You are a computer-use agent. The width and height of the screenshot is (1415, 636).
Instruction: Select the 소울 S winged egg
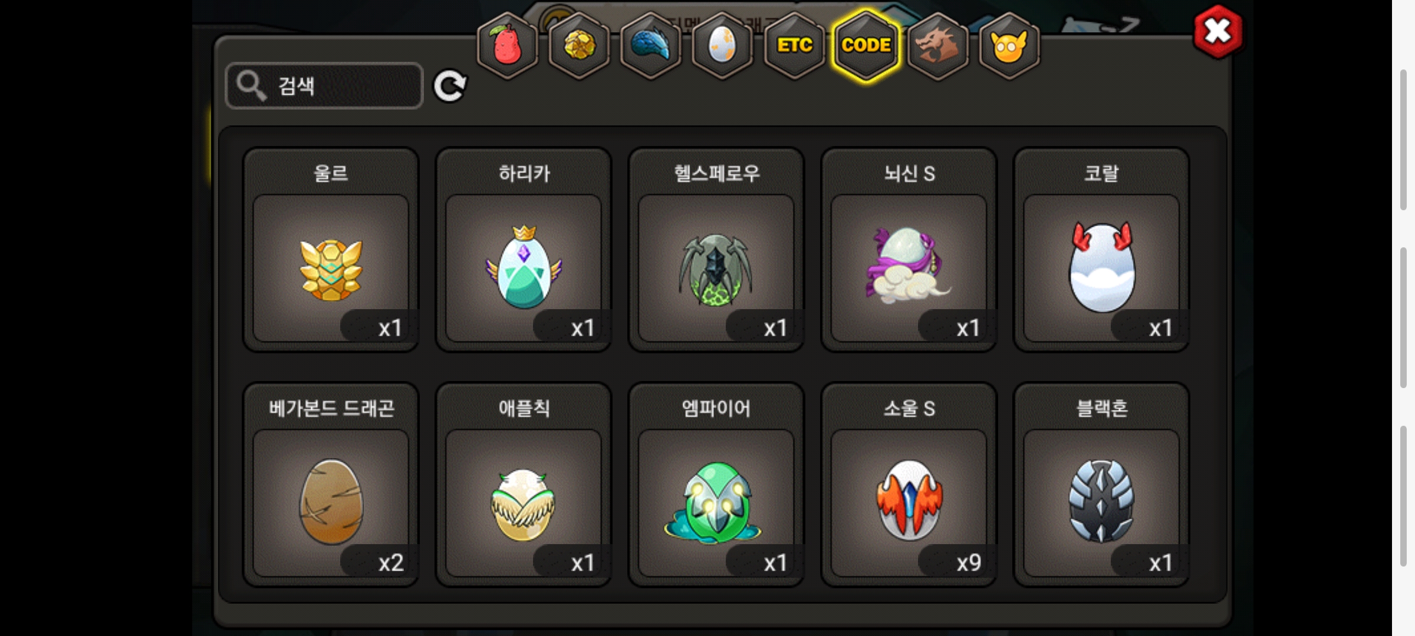click(x=909, y=484)
